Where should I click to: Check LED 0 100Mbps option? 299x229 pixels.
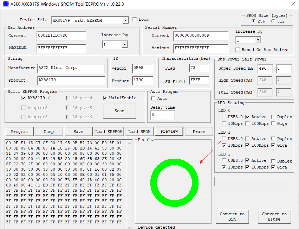coord(247,124)
